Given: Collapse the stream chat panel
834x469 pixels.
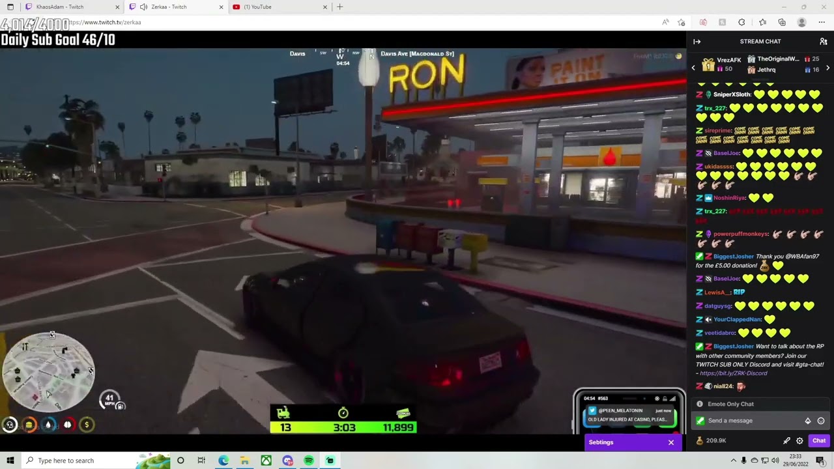Looking at the screenshot, I should (x=697, y=42).
